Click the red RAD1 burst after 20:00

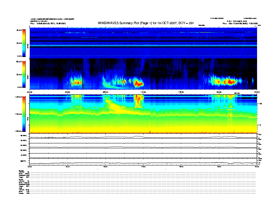click(x=230, y=82)
